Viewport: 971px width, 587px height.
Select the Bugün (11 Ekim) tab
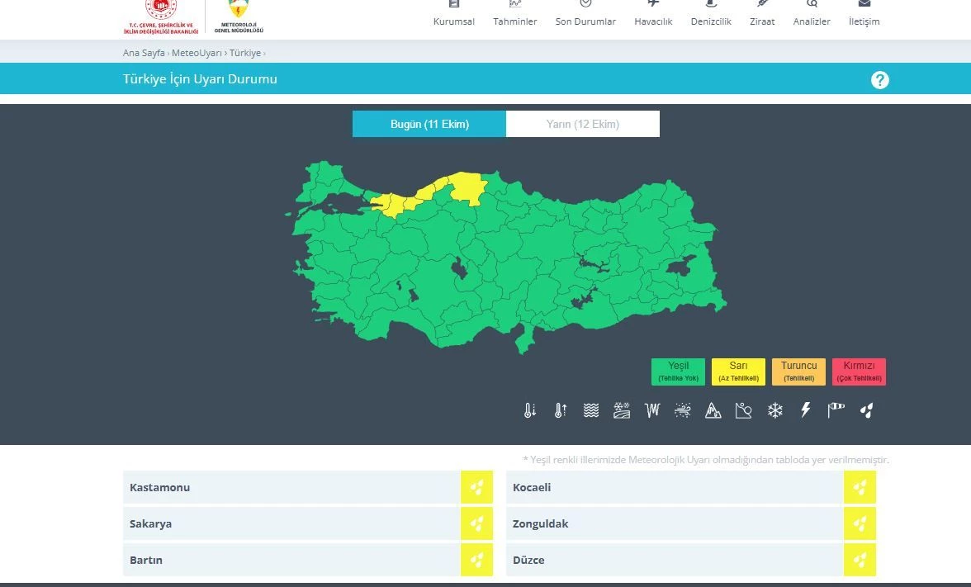pyautogui.click(x=429, y=124)
